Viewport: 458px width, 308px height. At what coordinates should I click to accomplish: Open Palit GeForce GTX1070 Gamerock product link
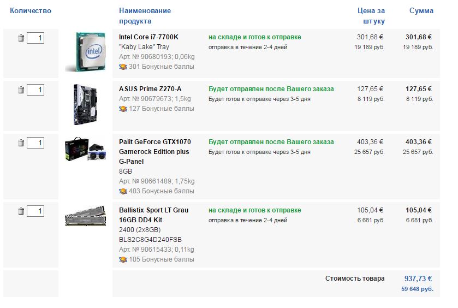tap(155, 152)
